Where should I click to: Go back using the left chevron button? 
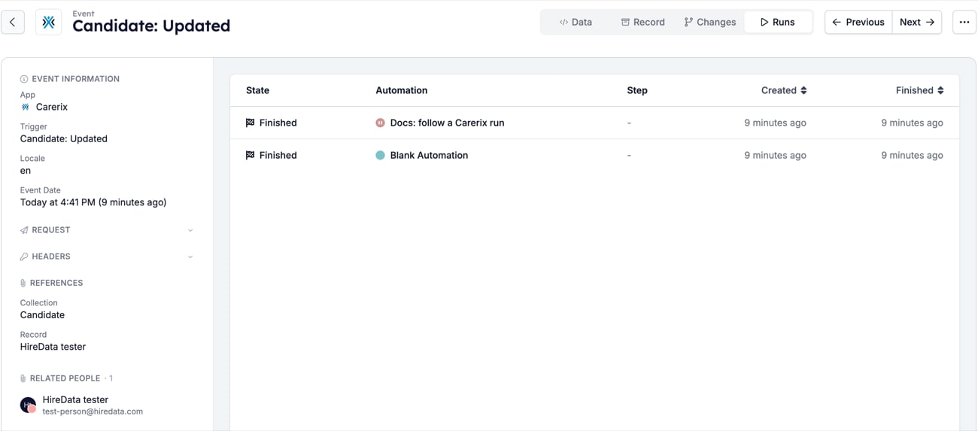12,22
